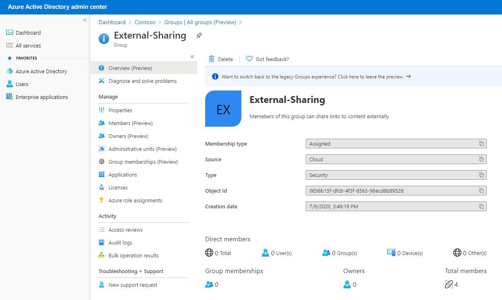Image resolution: width=502 pixels, height=300 pixels.
Task: Click the New support request icon
Action: tap(101, 285)
